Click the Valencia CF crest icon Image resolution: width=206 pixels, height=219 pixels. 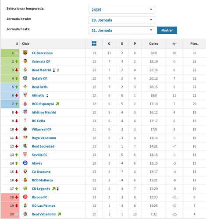pyautogui.click(x=25, y=61)
